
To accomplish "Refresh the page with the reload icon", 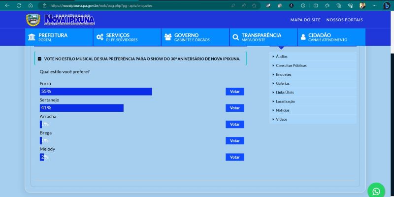I will (19, 5).
